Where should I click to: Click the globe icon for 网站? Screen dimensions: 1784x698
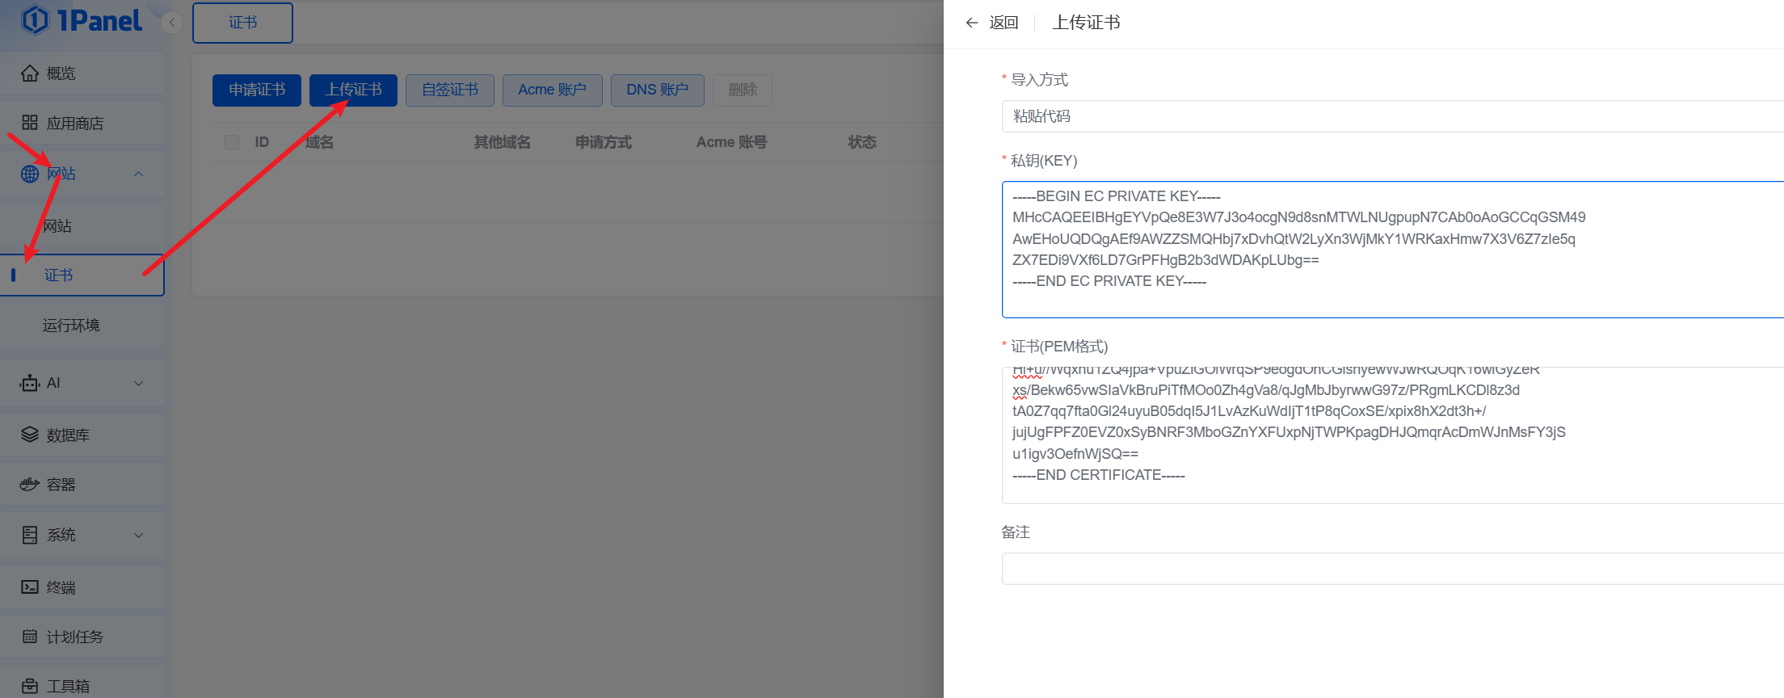pos(30,174)
